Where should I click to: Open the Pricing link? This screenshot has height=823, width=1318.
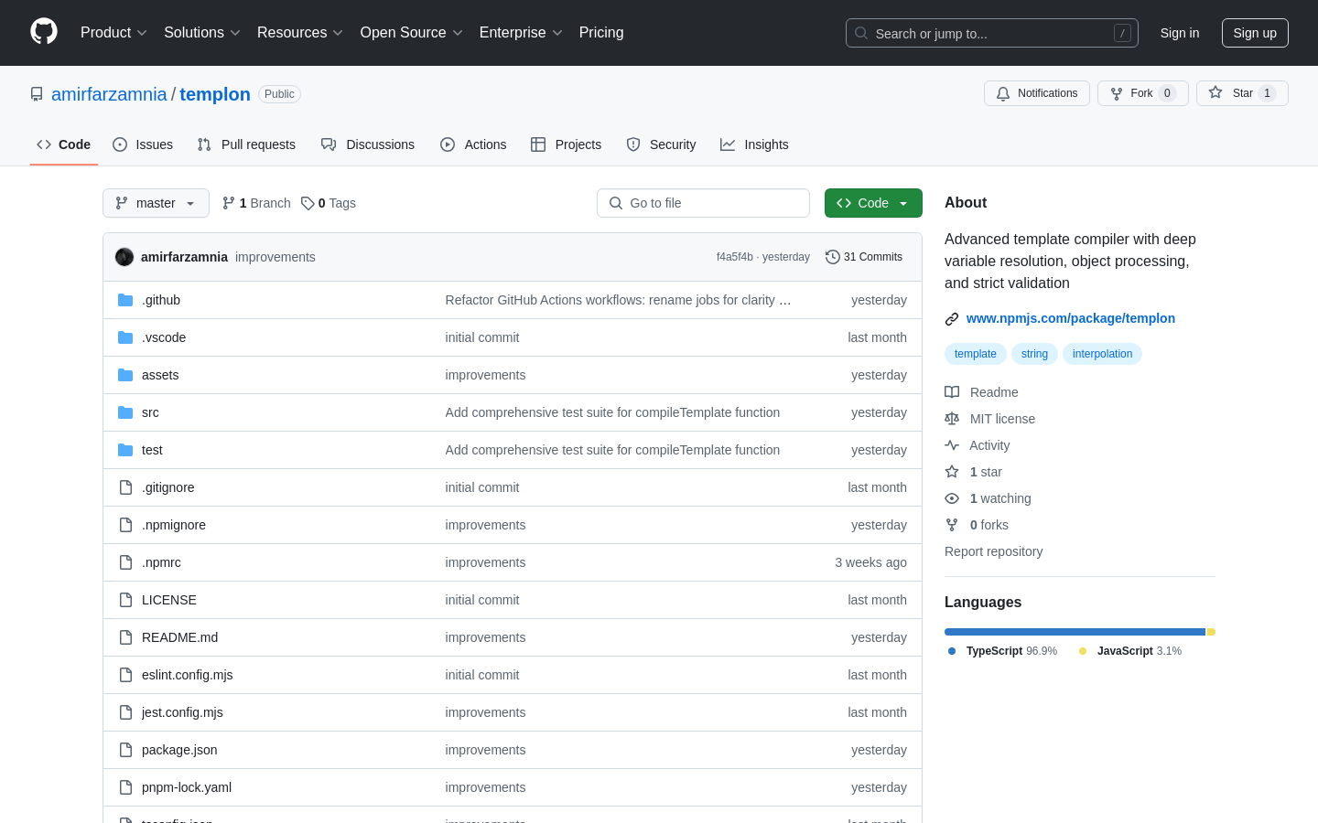(601, 32)
